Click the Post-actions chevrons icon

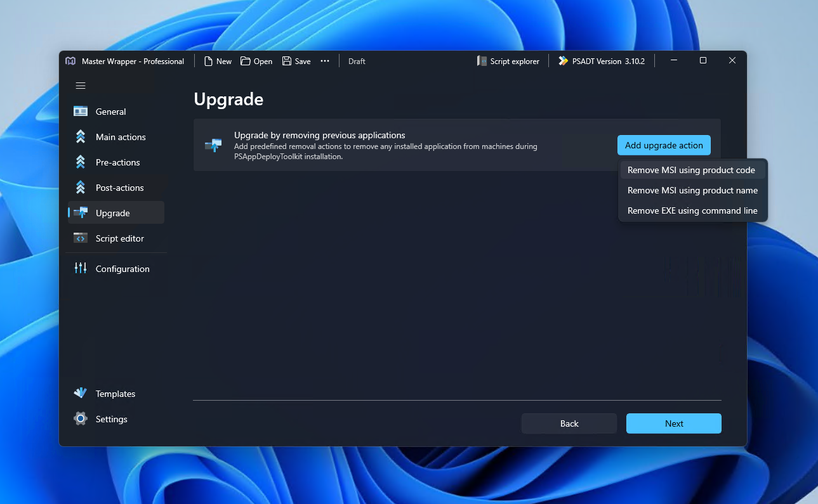(81, 187)
